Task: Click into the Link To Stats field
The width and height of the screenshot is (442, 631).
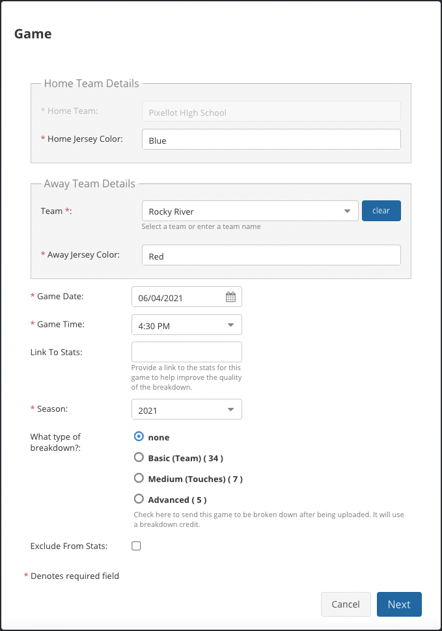Action: click(x=187, y=352)
